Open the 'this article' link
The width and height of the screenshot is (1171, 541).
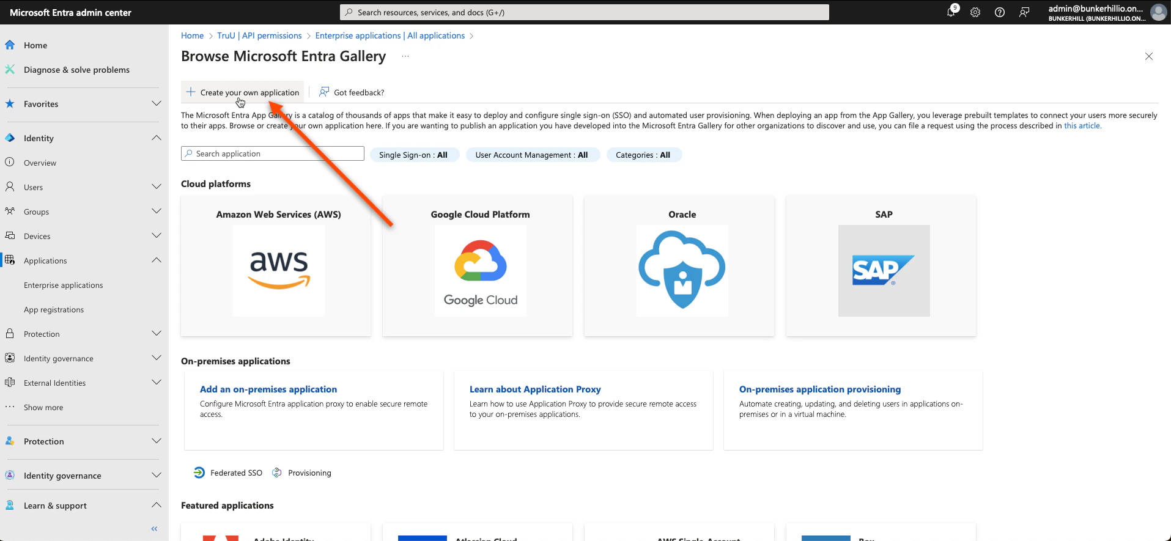pos(1082,125)
